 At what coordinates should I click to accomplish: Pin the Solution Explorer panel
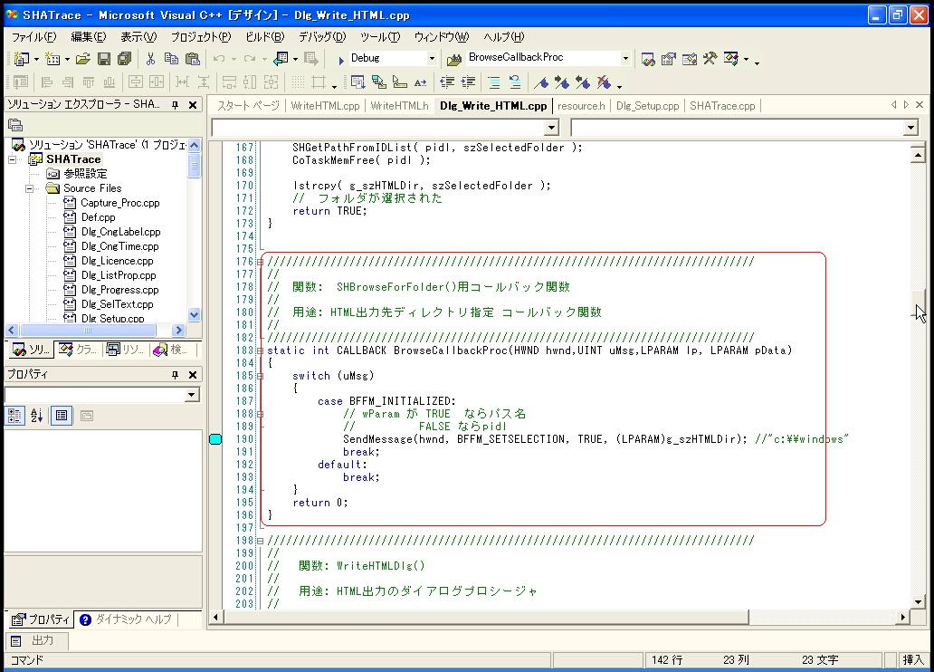coord(176,105)
